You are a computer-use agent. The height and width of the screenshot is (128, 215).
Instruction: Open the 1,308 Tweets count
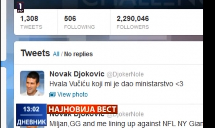tap(31, 22)
